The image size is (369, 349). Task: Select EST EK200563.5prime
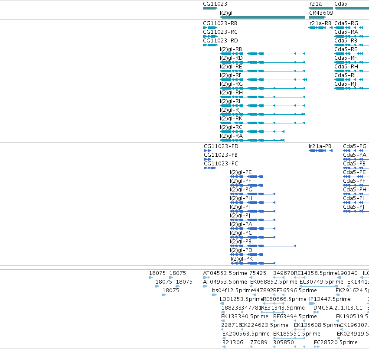pyautogui.click(x=246, y=334)
